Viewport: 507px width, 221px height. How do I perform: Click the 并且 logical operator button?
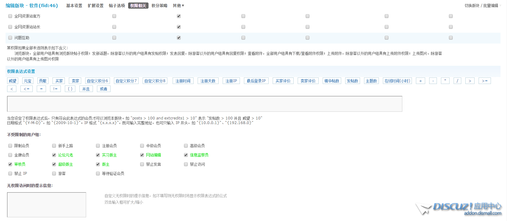point(86,89)
